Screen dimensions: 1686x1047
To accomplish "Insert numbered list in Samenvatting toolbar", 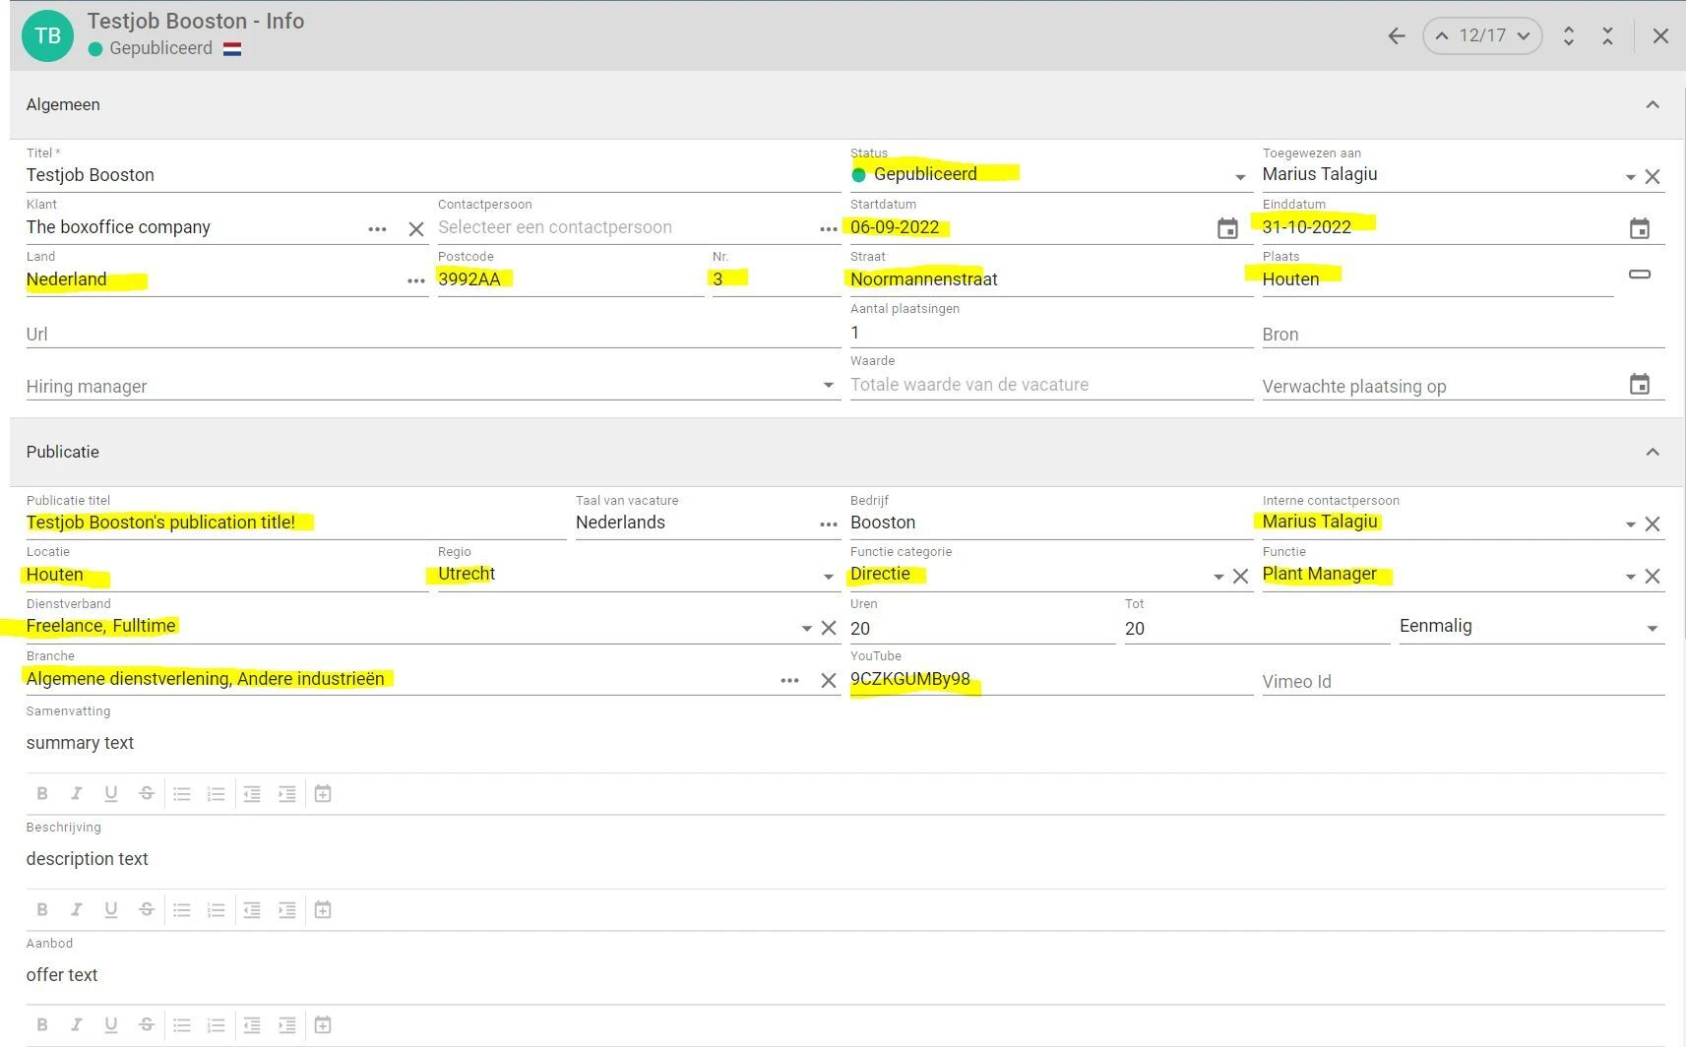I will click(217, 794).
